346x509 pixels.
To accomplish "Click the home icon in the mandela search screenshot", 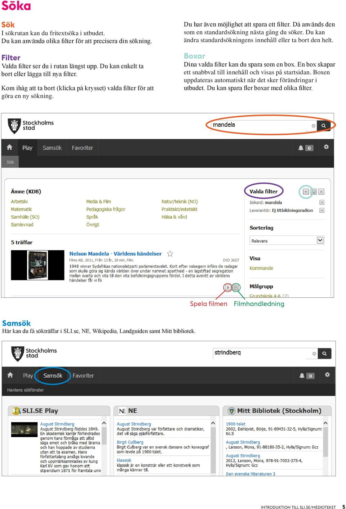I will point(9,147).
